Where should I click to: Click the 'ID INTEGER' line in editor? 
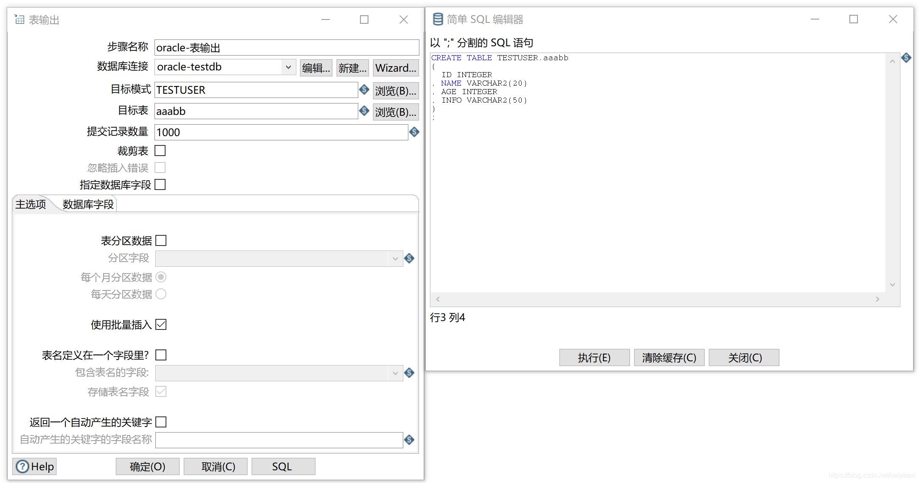[x=467, y=75]
